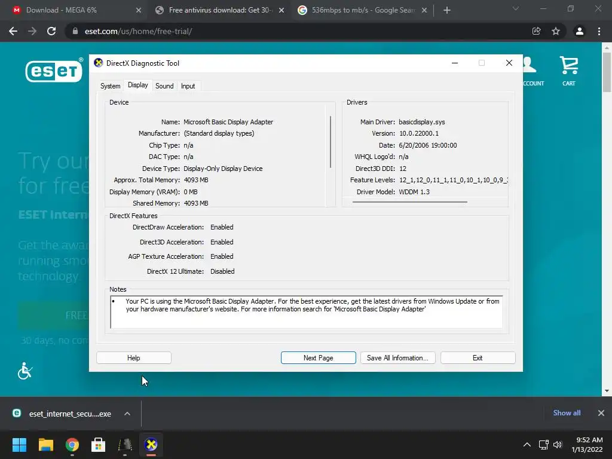
Task: Bookmark this page with the star icon
Action: pos(556,31)
